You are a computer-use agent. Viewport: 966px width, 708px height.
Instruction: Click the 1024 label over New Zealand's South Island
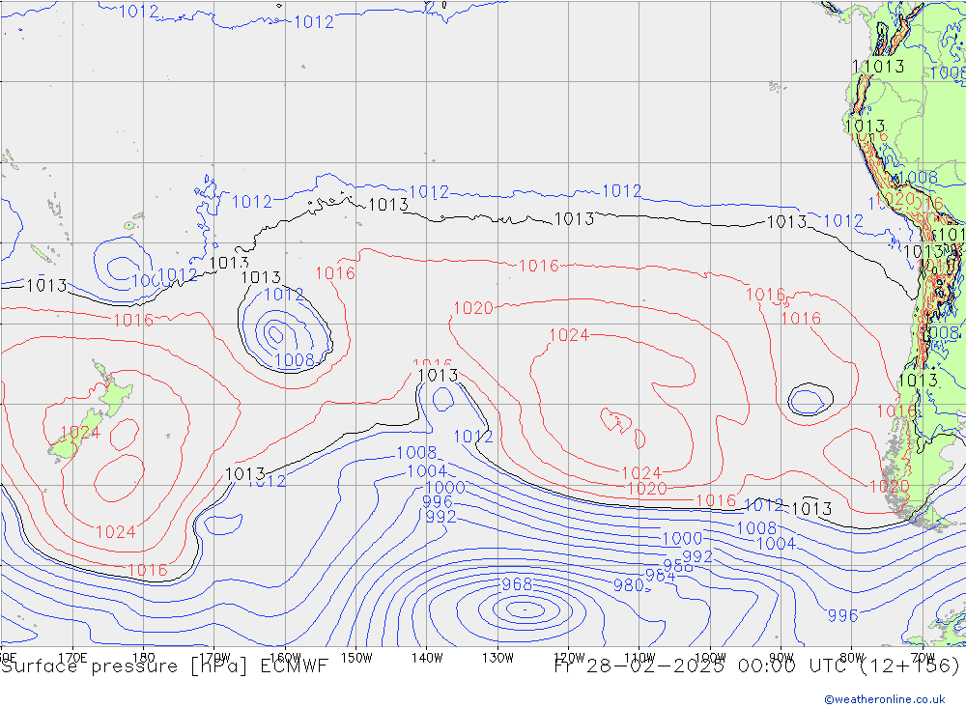[81, 433]
